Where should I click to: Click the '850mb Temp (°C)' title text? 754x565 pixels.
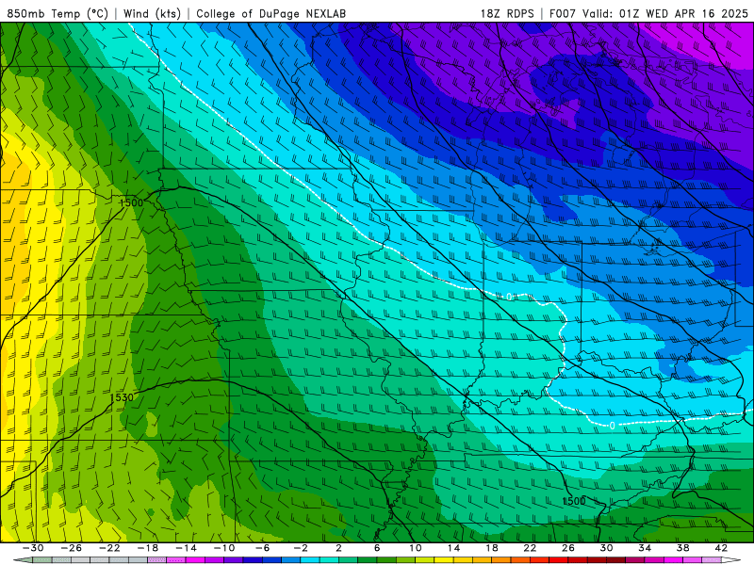57,13
